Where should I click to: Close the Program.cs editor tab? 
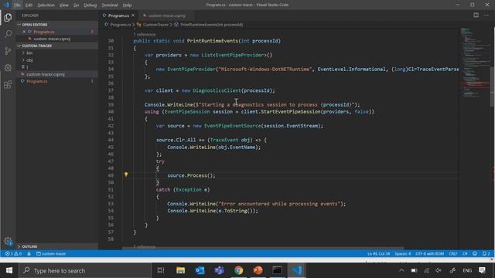(133, 15)
